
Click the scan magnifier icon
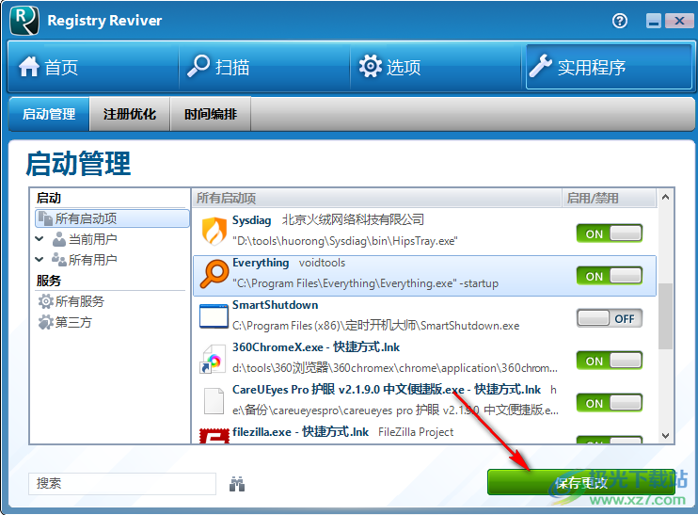[198, 66]
